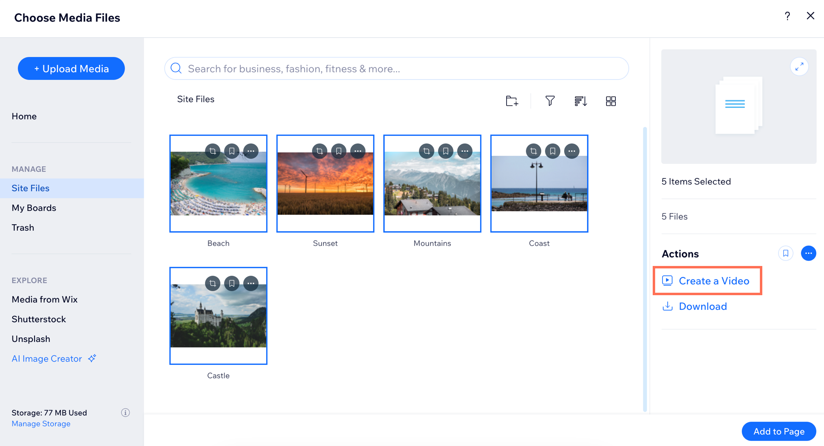Click the bookmark icon on Beach image

coord(232,152)
